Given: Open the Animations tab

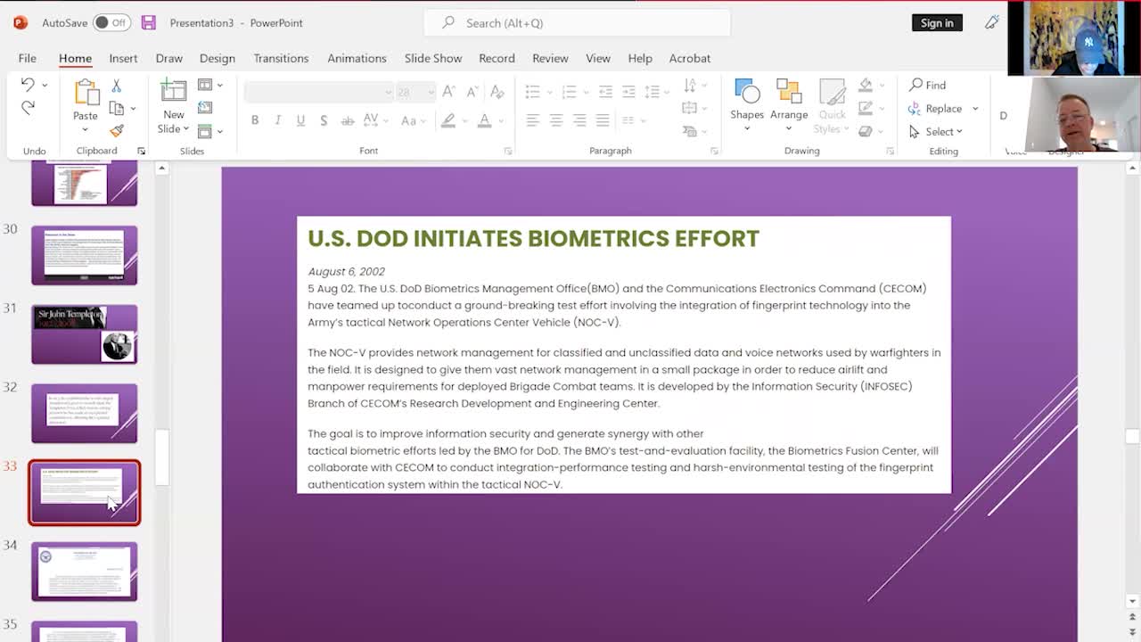Looking at the screenshot, I should coord(357,58).
